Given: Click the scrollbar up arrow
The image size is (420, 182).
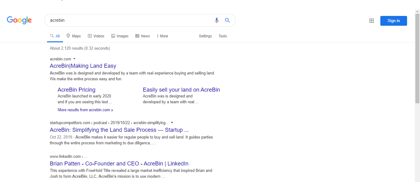Looking at the screenshot, I should pyautogui.click(x=417, y=11).
